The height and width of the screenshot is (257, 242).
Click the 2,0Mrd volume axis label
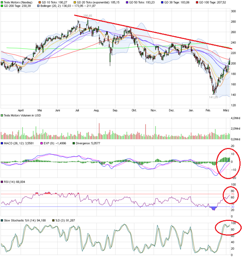pos(236,129)
